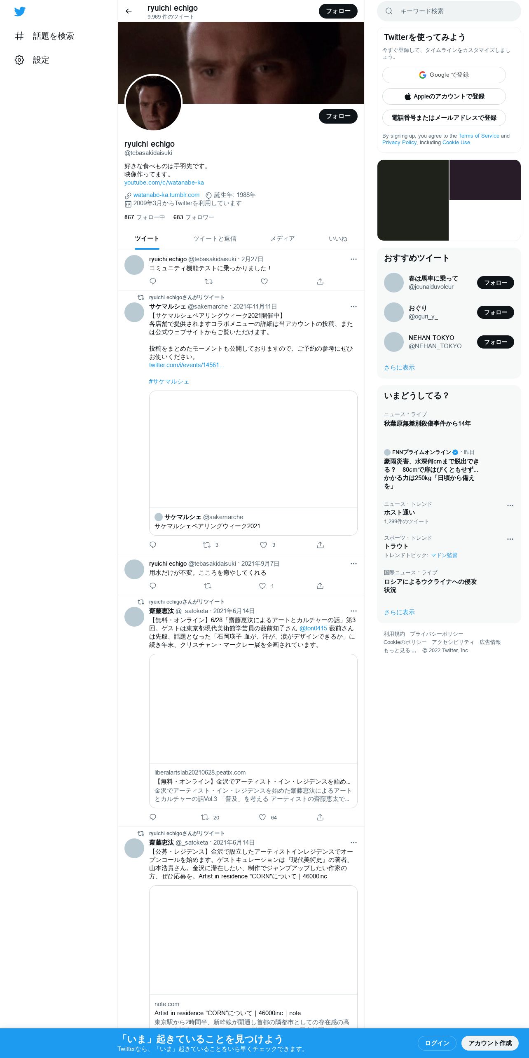Click ログイン button in bottom bar

(437, 1043)
